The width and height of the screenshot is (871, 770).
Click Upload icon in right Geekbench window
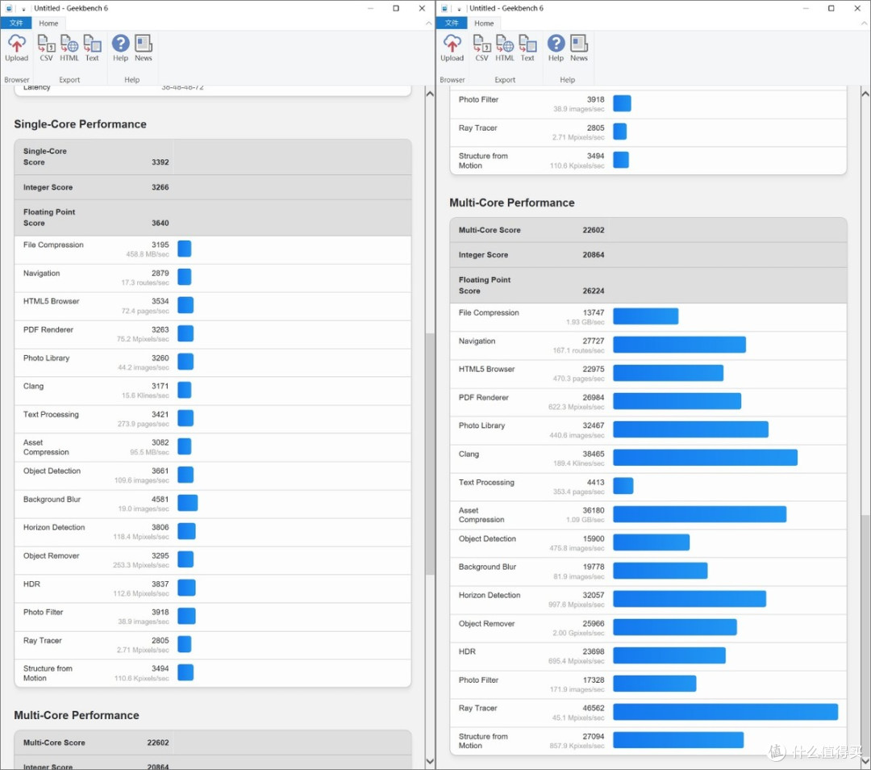[452, 48]
